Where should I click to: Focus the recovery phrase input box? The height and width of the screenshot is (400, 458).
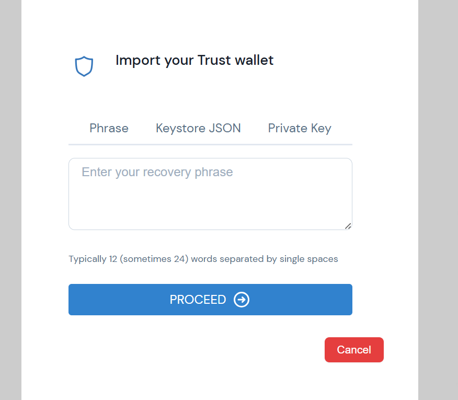210,193
